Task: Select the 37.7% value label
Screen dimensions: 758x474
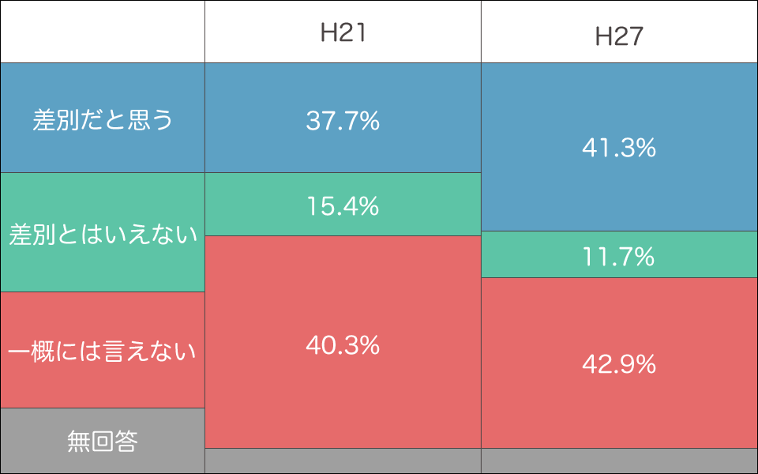Action: [x=343, y=121]
